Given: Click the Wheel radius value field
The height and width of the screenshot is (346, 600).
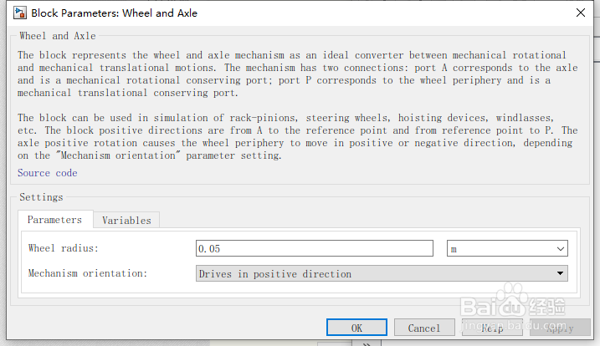Looking at the screenshot, I should click(314, 248).
